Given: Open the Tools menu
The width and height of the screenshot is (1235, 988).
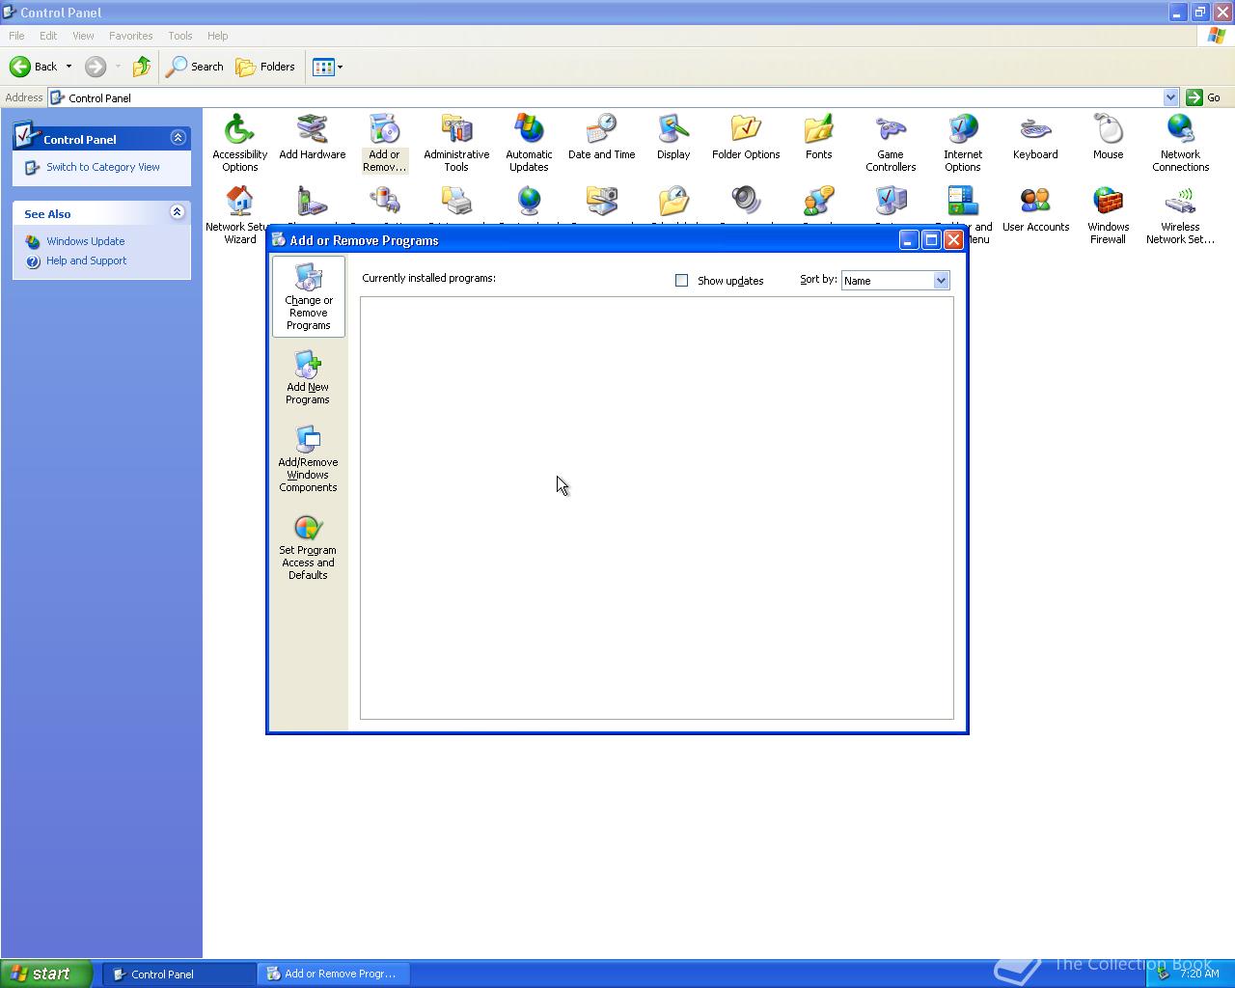Looking at the screenshot, I should tap(180, 36).
